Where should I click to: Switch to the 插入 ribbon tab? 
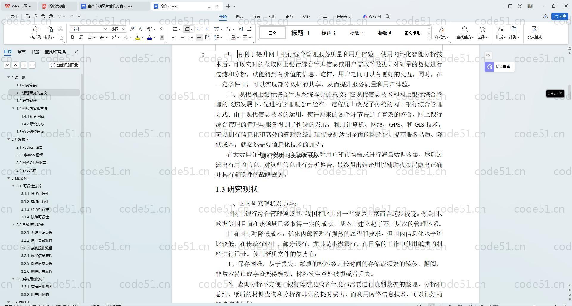tap(239, 17)
